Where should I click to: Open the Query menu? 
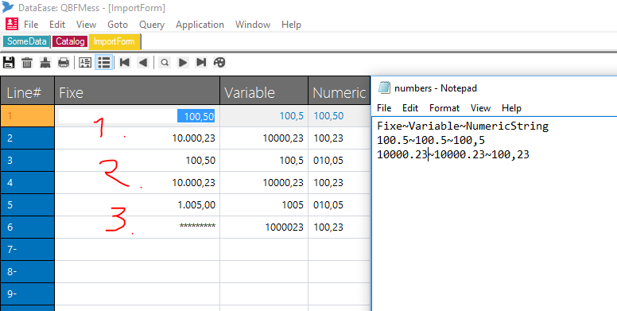pyautogui.click(x=152, y=25)
